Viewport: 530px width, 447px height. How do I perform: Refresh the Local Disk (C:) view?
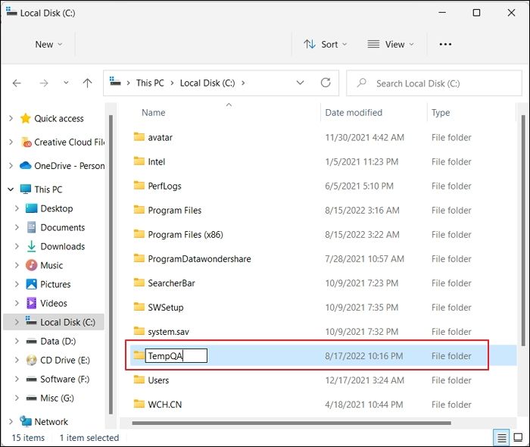point(326,83)
